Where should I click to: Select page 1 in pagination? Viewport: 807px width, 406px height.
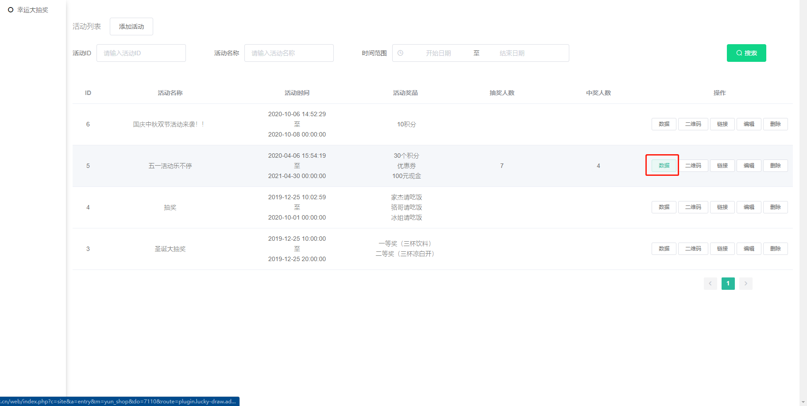pos(728,284)
